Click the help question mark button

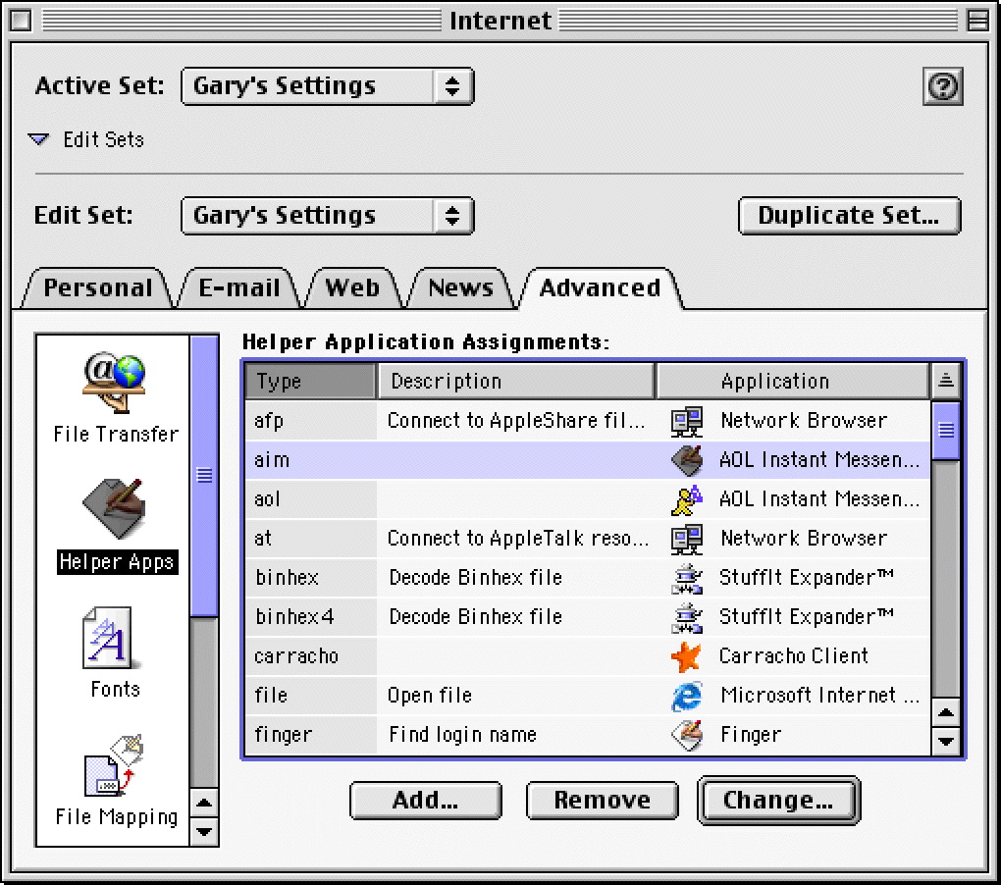[x=943, y=86]
